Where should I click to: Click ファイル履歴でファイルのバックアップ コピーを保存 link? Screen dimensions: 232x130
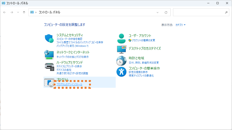click(x=80, y=43)
